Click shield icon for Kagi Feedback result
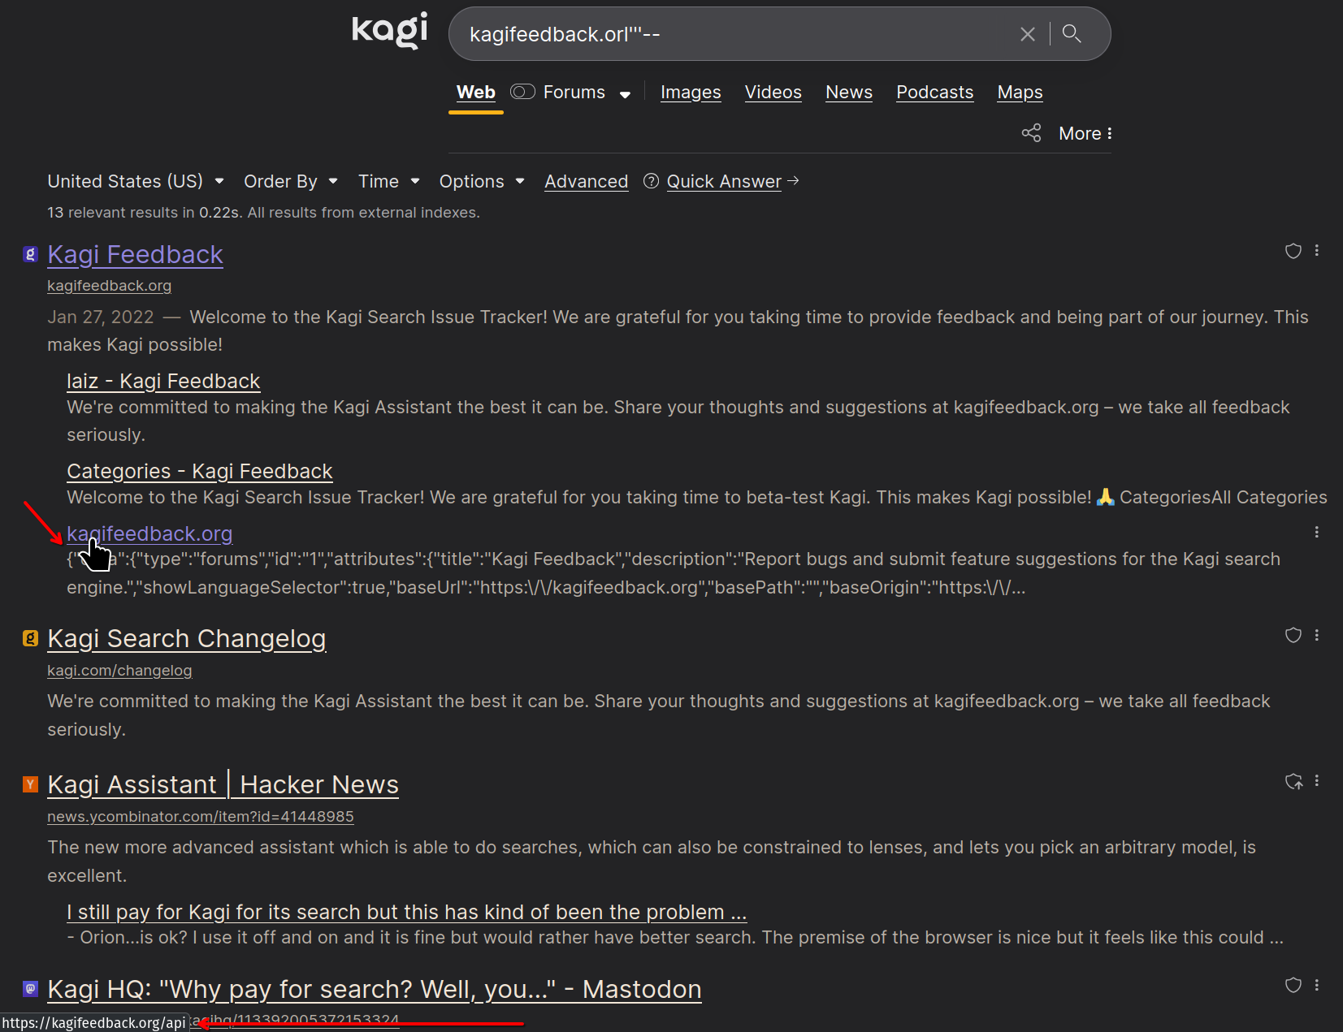1343x1032 pixels. pos(1293,252)
